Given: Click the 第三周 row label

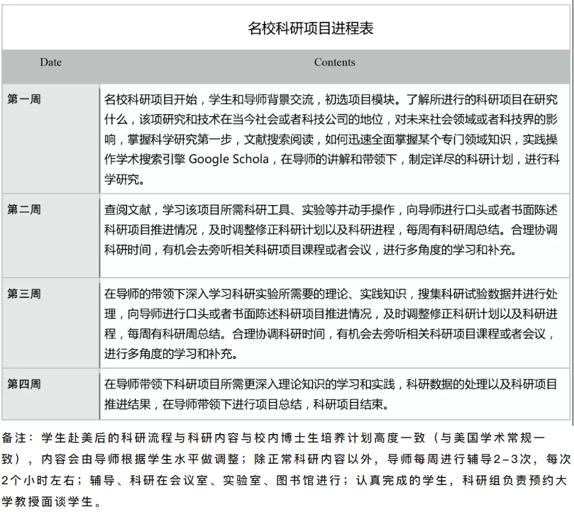Looking at the screenshot, I should tap(24, 293).
